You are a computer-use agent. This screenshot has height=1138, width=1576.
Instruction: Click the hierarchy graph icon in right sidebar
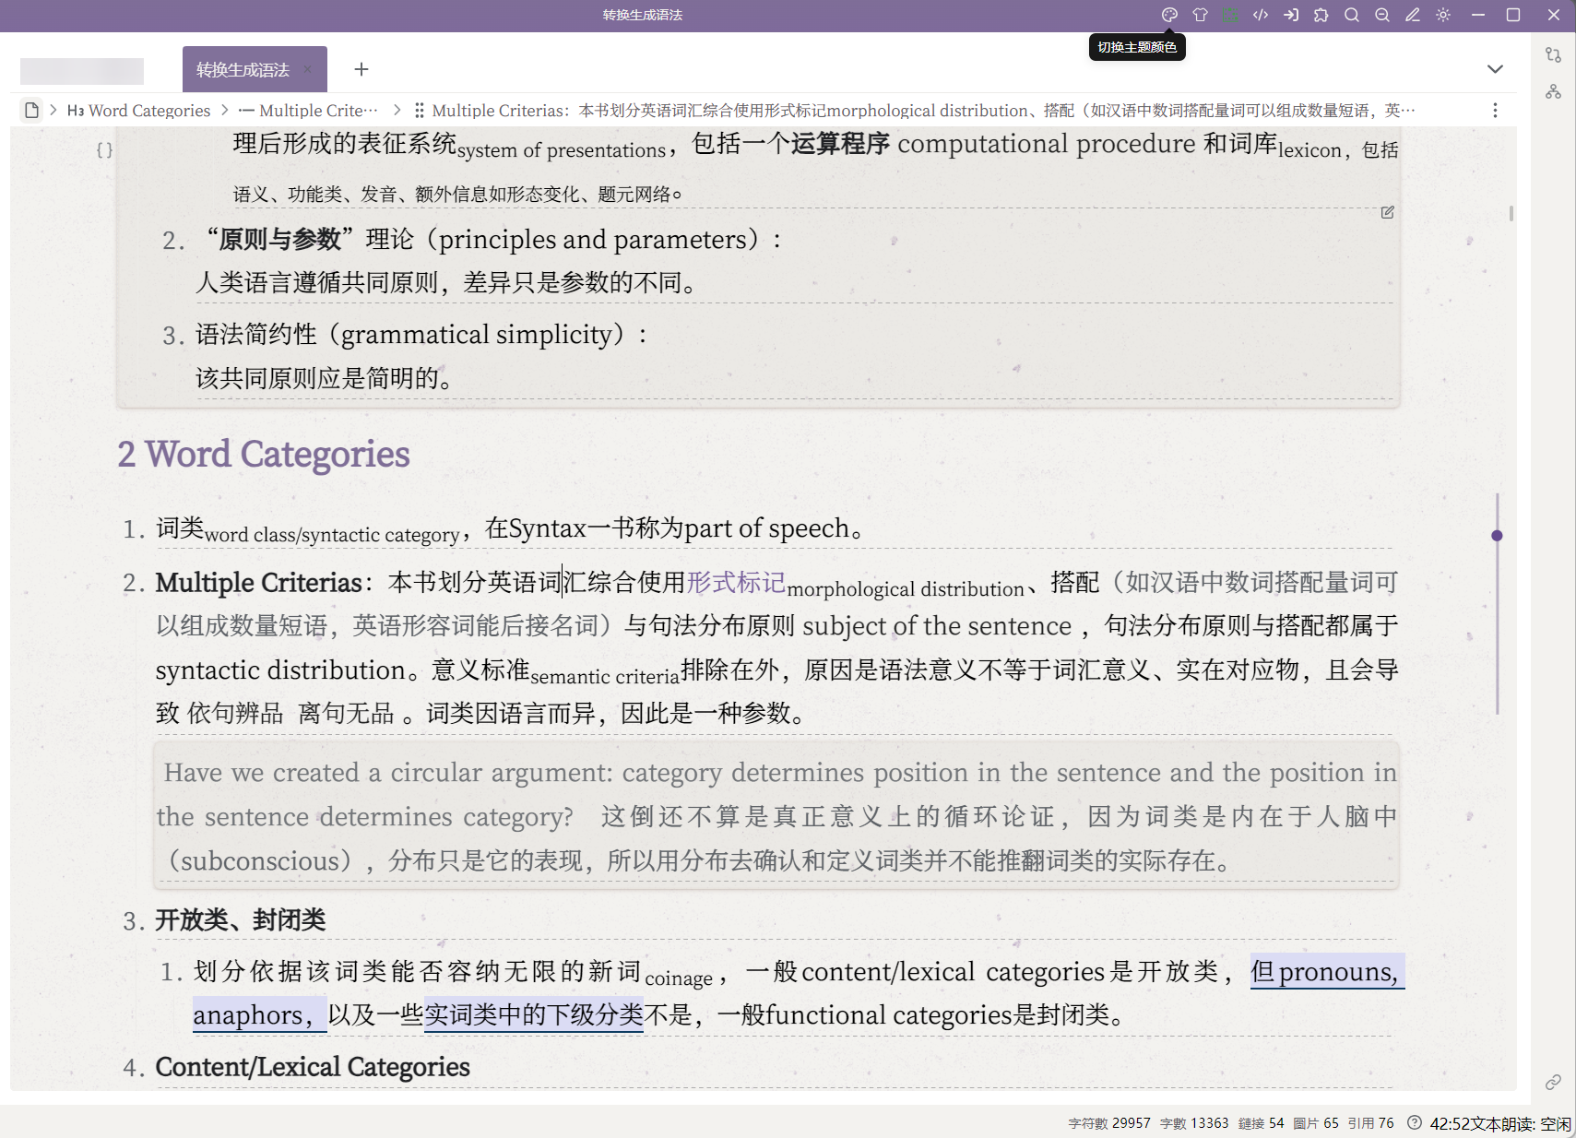tap(1554, 91)
